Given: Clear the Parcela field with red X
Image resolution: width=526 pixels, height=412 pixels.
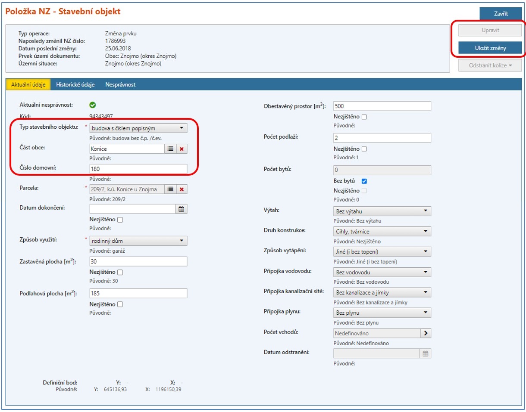Looking at the screenshot, I should tap(182, 189).
